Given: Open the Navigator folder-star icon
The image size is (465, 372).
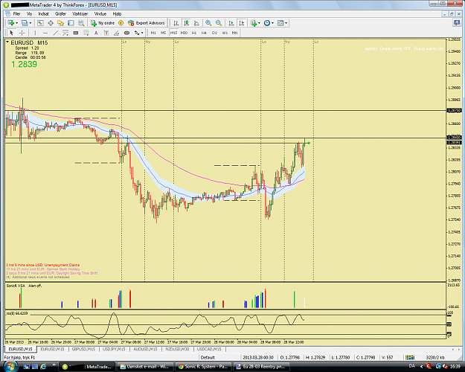Looking at the screenshot, I should (x=61, y=23).
